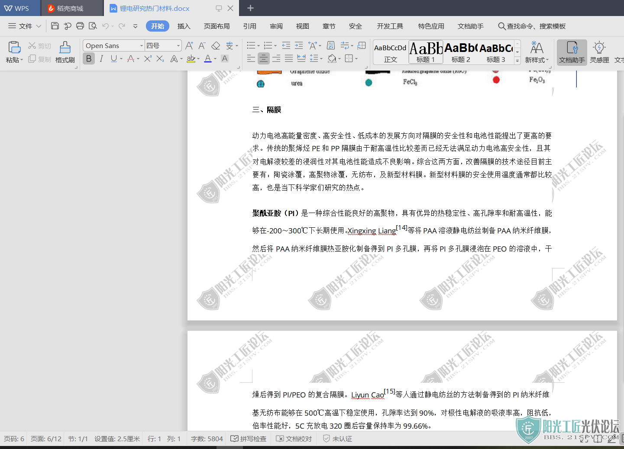Increase font size with A+ icon

pos(189,45)
